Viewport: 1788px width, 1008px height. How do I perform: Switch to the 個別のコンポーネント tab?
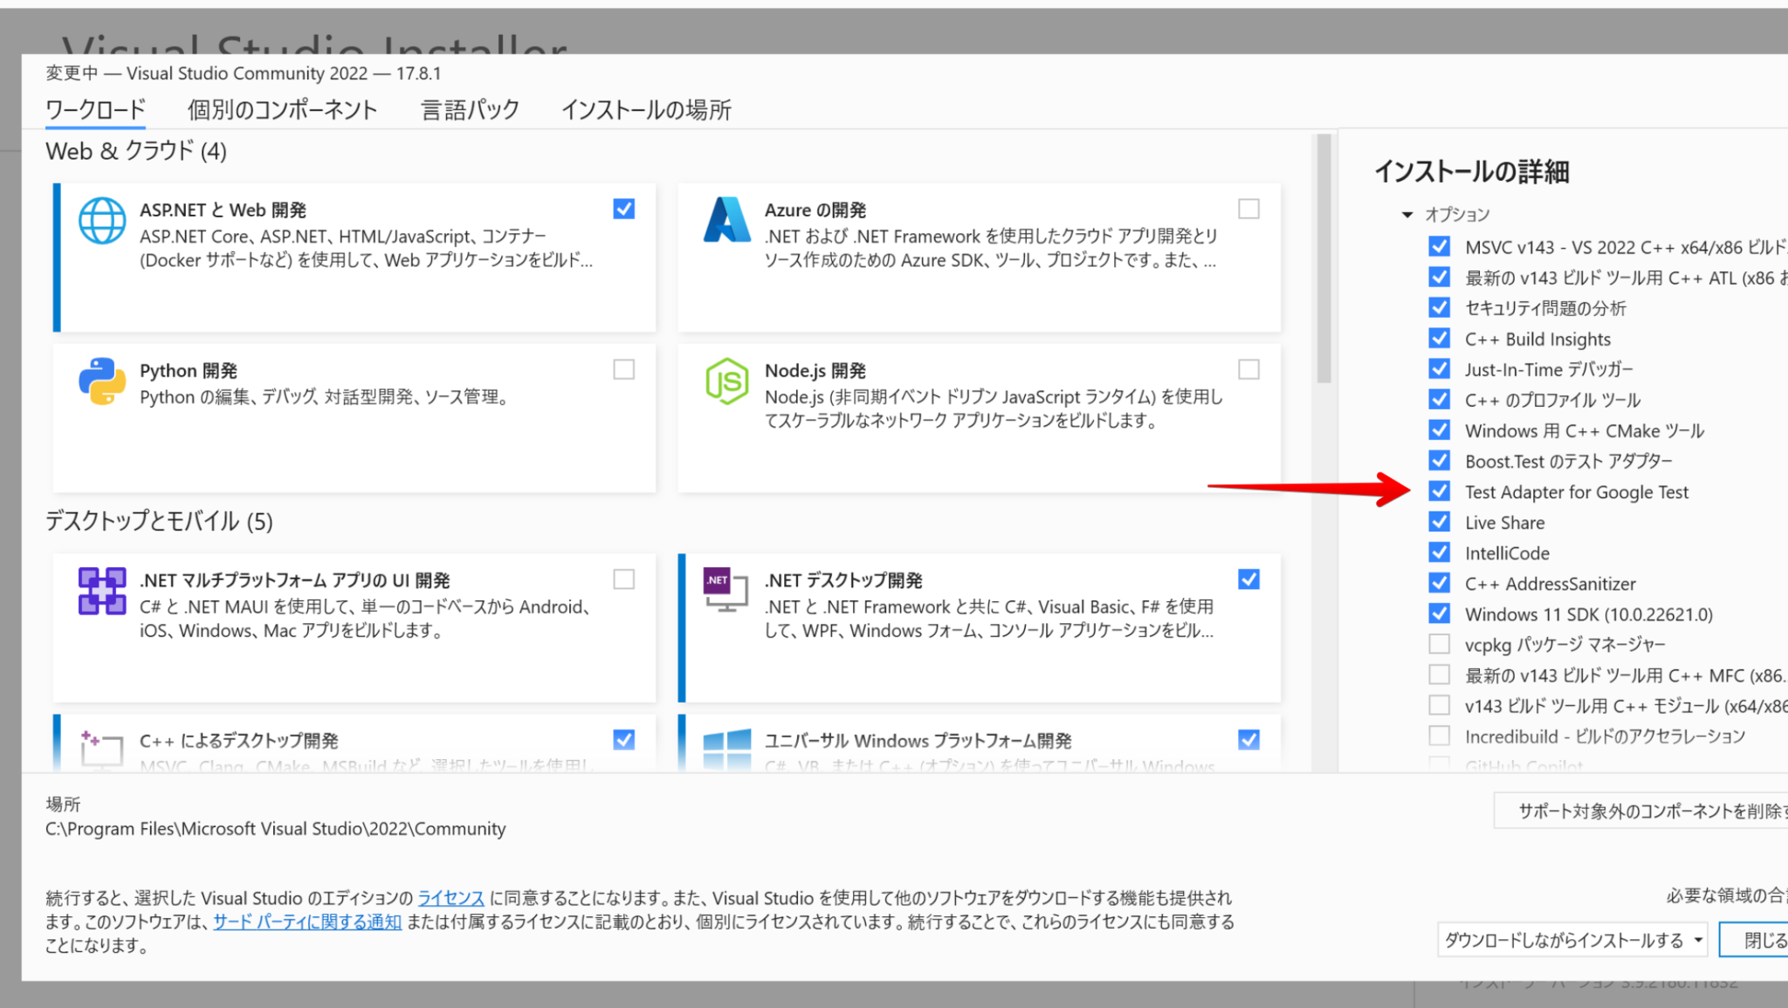pyautogui.click(x=281, y=109)
